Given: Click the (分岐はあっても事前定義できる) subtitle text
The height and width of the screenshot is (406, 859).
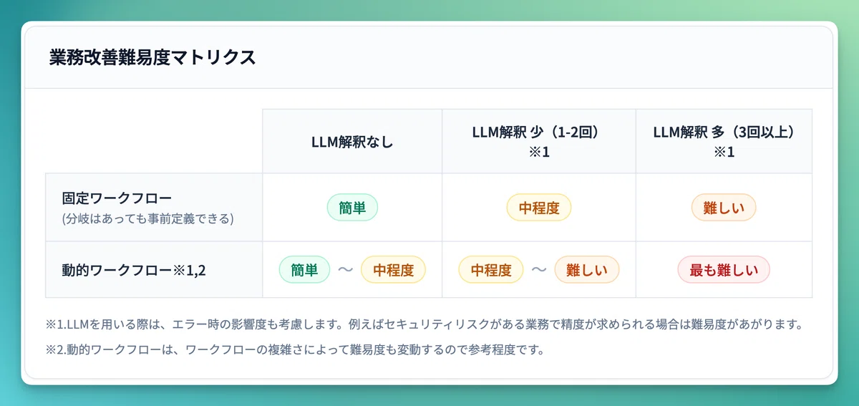Looking at the screenshot, I should (x=148, y=218).
